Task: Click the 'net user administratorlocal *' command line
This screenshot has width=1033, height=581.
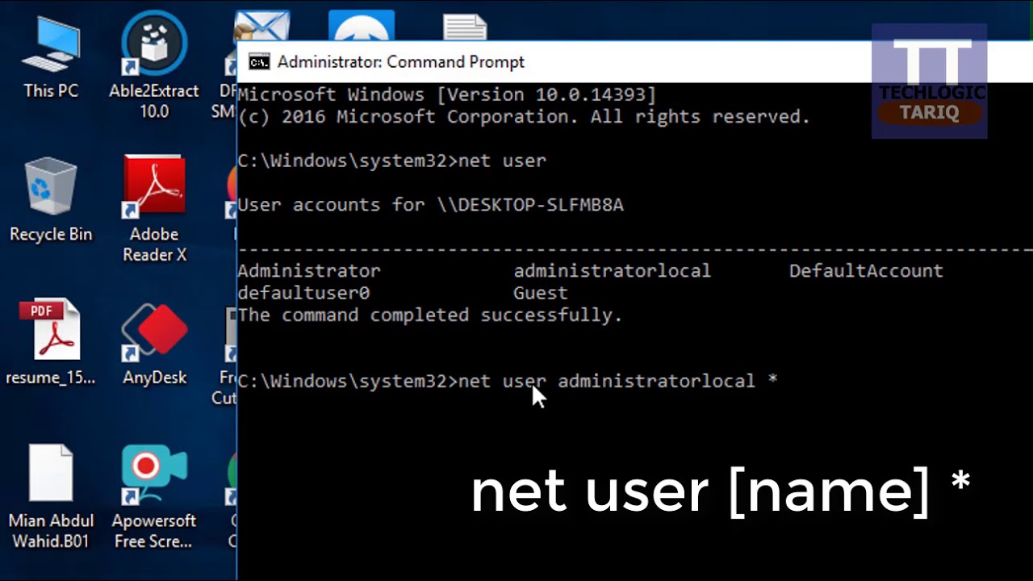Action: point(508,381)
